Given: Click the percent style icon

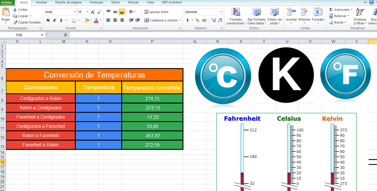Looking at the screenshot, I should (x=197, y=20).
